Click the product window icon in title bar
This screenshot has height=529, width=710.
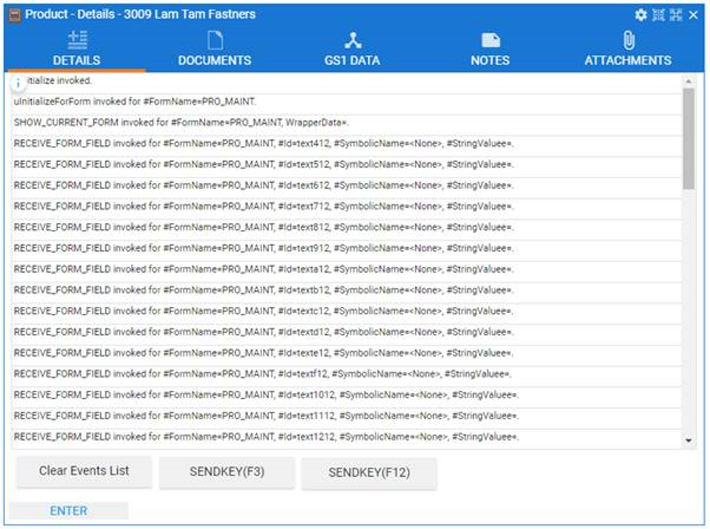click(x=15, y=15)
